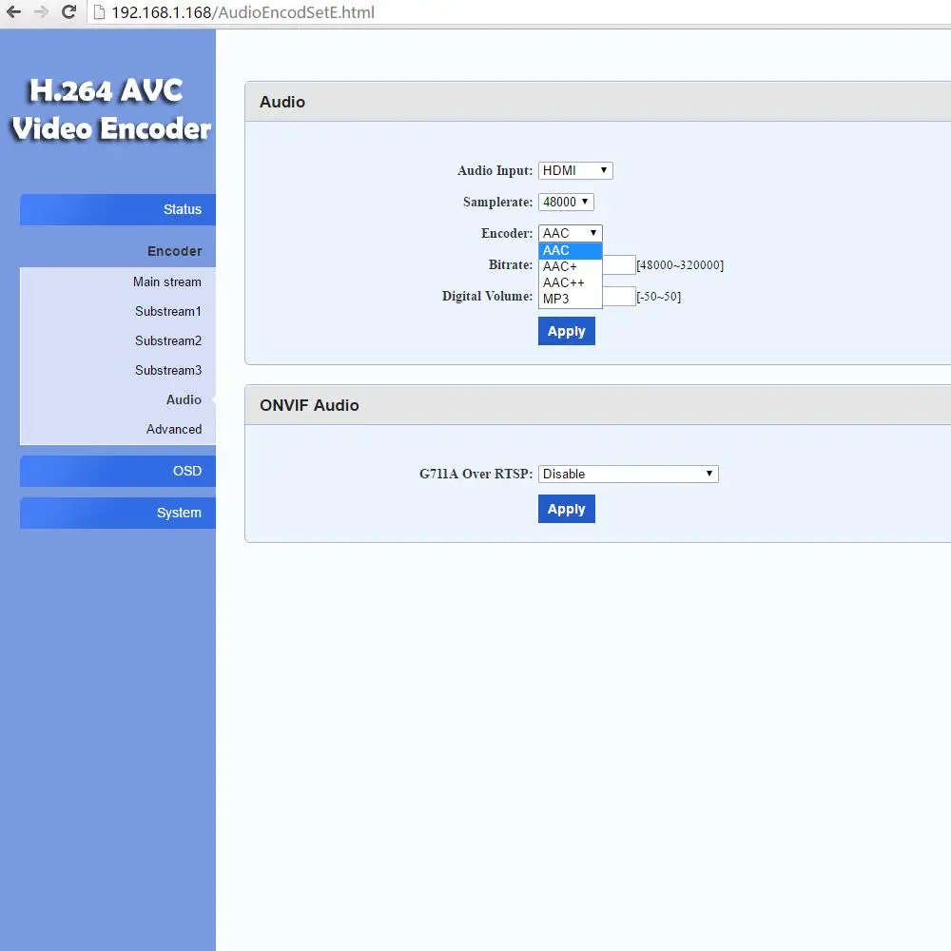The image size is (951, 951).
Task: Open the OSD menu
Action: tap(118, 471)
